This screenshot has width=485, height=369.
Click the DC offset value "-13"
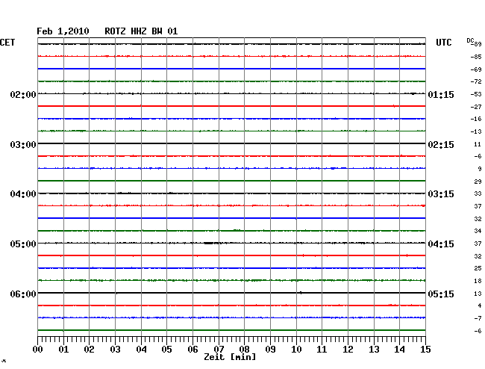[x=476, y=131]
